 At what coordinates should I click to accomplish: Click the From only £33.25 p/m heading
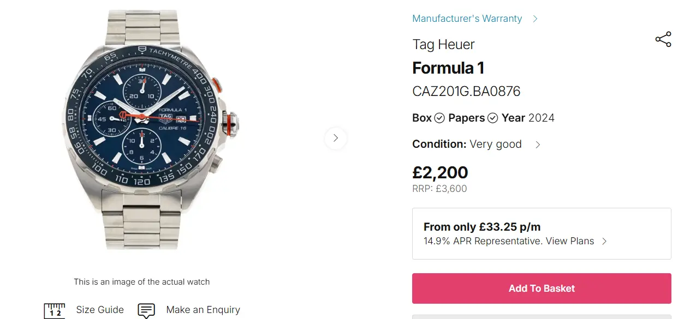click(482, 227)
